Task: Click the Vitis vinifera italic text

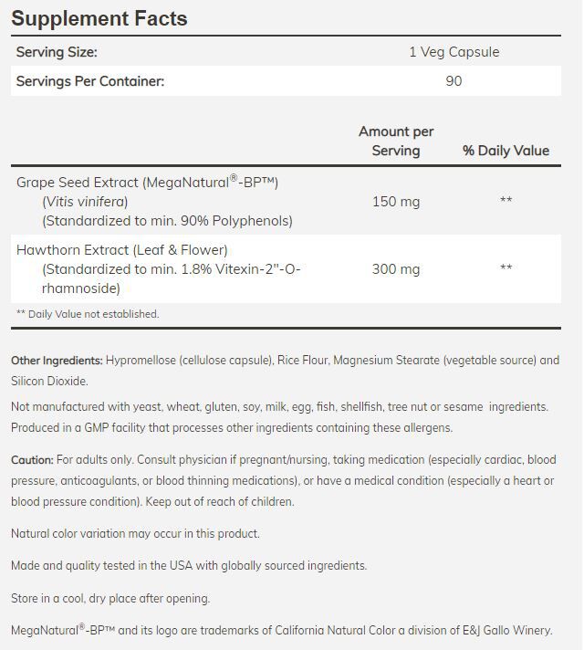Action: (x=85, y=202)
